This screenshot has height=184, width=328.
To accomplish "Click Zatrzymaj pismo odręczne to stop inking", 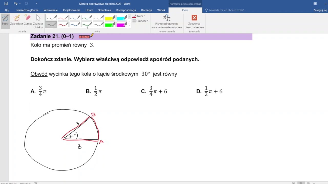I will (194, 22).
